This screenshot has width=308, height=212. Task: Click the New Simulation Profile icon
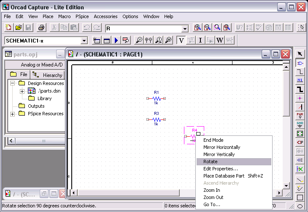[97, 40]
